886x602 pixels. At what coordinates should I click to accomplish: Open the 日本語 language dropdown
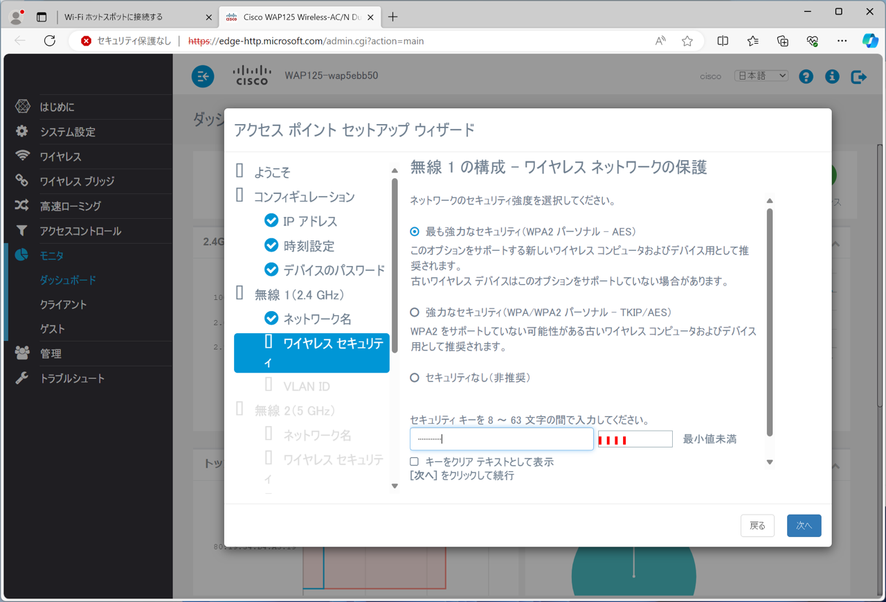[x=761, y=76]
